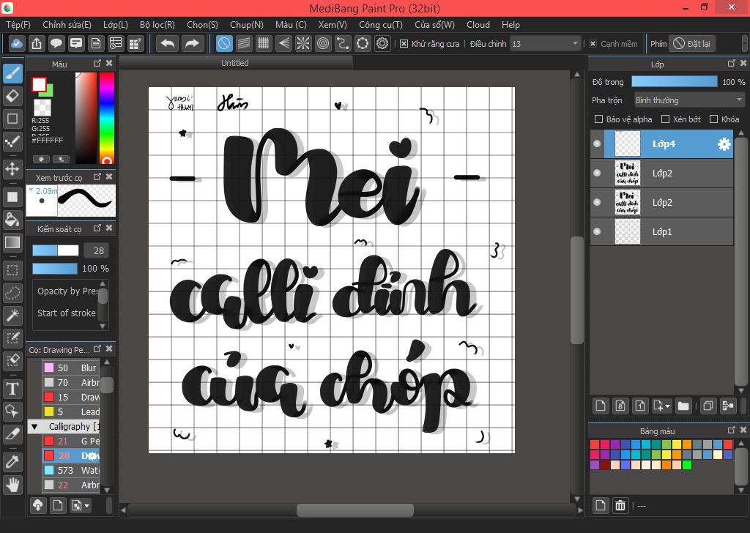Select the Bucket fill tool
This screenshot has height=533, width=750.
[13, 220]
